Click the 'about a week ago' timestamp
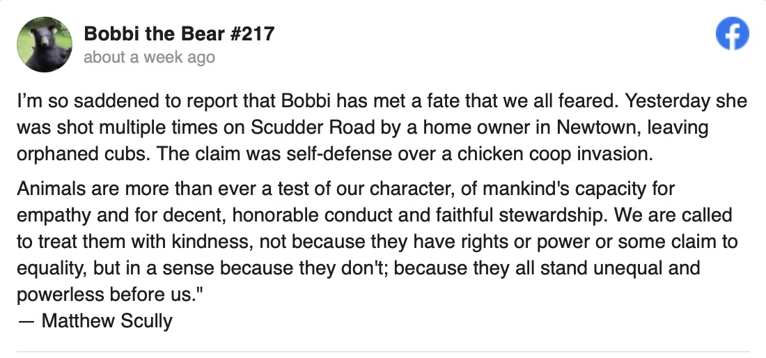The width and height of the screenshot is (766, 358). (150, 57)
